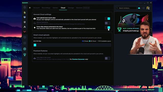Click the Gazoom logo in title bar

(x=25, y=3)
